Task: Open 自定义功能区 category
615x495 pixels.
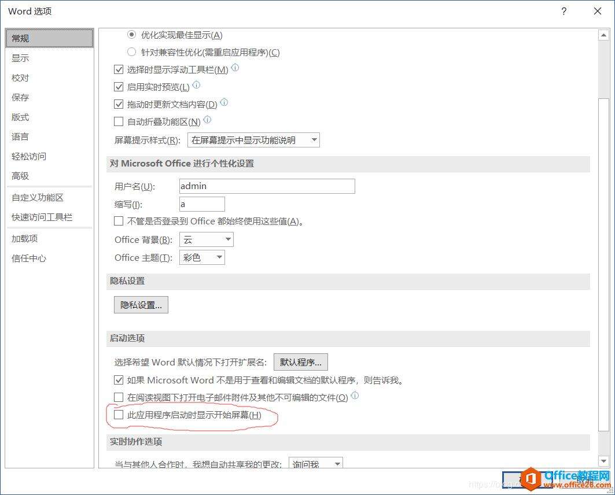Action: pos(49,198)
